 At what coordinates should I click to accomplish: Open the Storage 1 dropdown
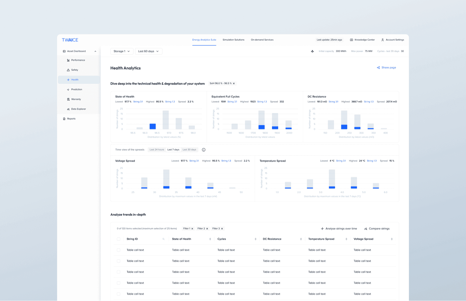point(122,51)
